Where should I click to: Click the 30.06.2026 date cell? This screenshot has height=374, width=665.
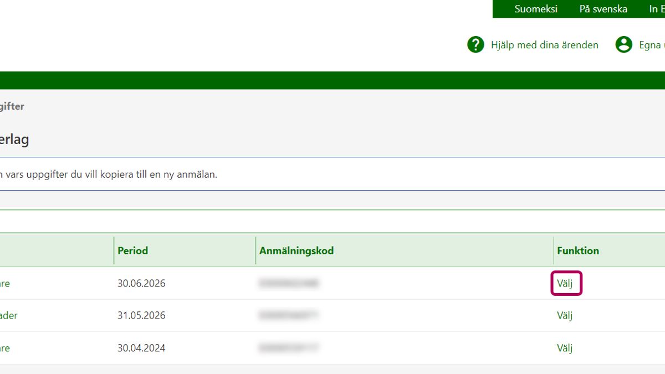click(x=141, y=284)
